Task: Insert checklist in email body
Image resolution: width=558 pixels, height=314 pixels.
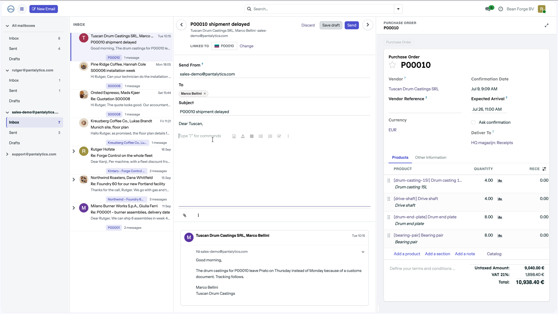Action: point(279,136)
